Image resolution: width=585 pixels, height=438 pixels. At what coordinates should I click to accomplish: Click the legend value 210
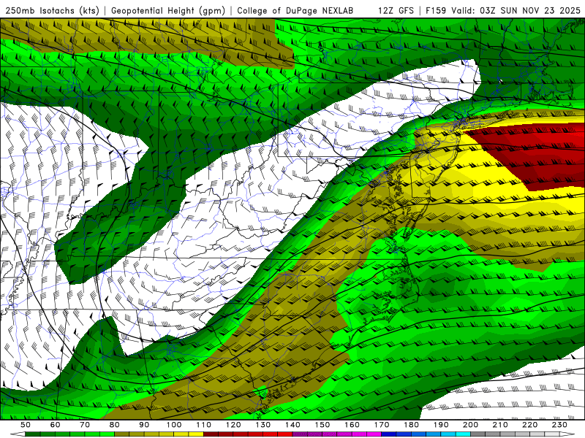(x=500, y=425)
